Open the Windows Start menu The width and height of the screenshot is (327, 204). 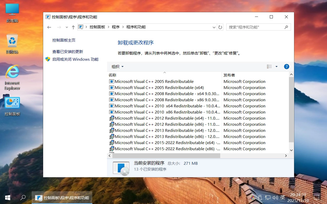[x=7, y=197]
